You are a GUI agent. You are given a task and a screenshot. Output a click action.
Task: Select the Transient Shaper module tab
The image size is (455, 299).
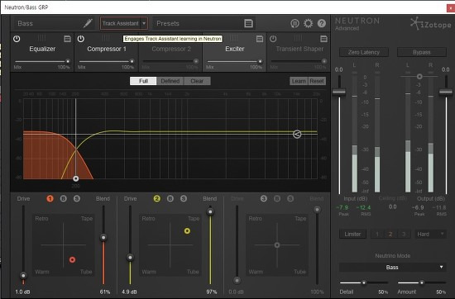299,49
